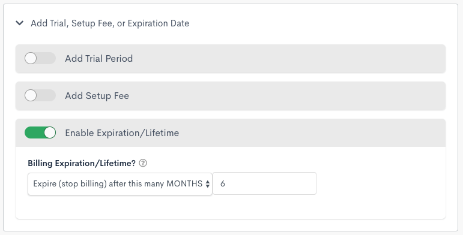Click the "Add Trial, Setup Fee, or Expiration Date" heading
The image size is (463, 235).
click(110, 23)
